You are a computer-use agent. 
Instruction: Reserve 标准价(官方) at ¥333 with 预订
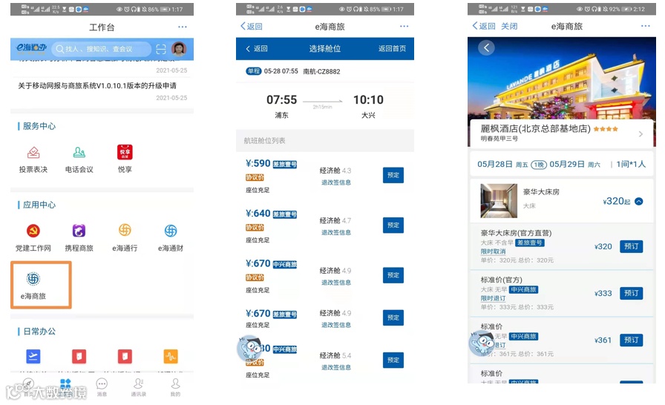tap(631, 293)
